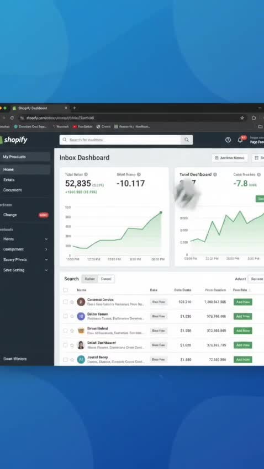This screenshot has width=264, height=469.
Task: Close the Shopify Dashboard browser tab
Action: [66, 108]
